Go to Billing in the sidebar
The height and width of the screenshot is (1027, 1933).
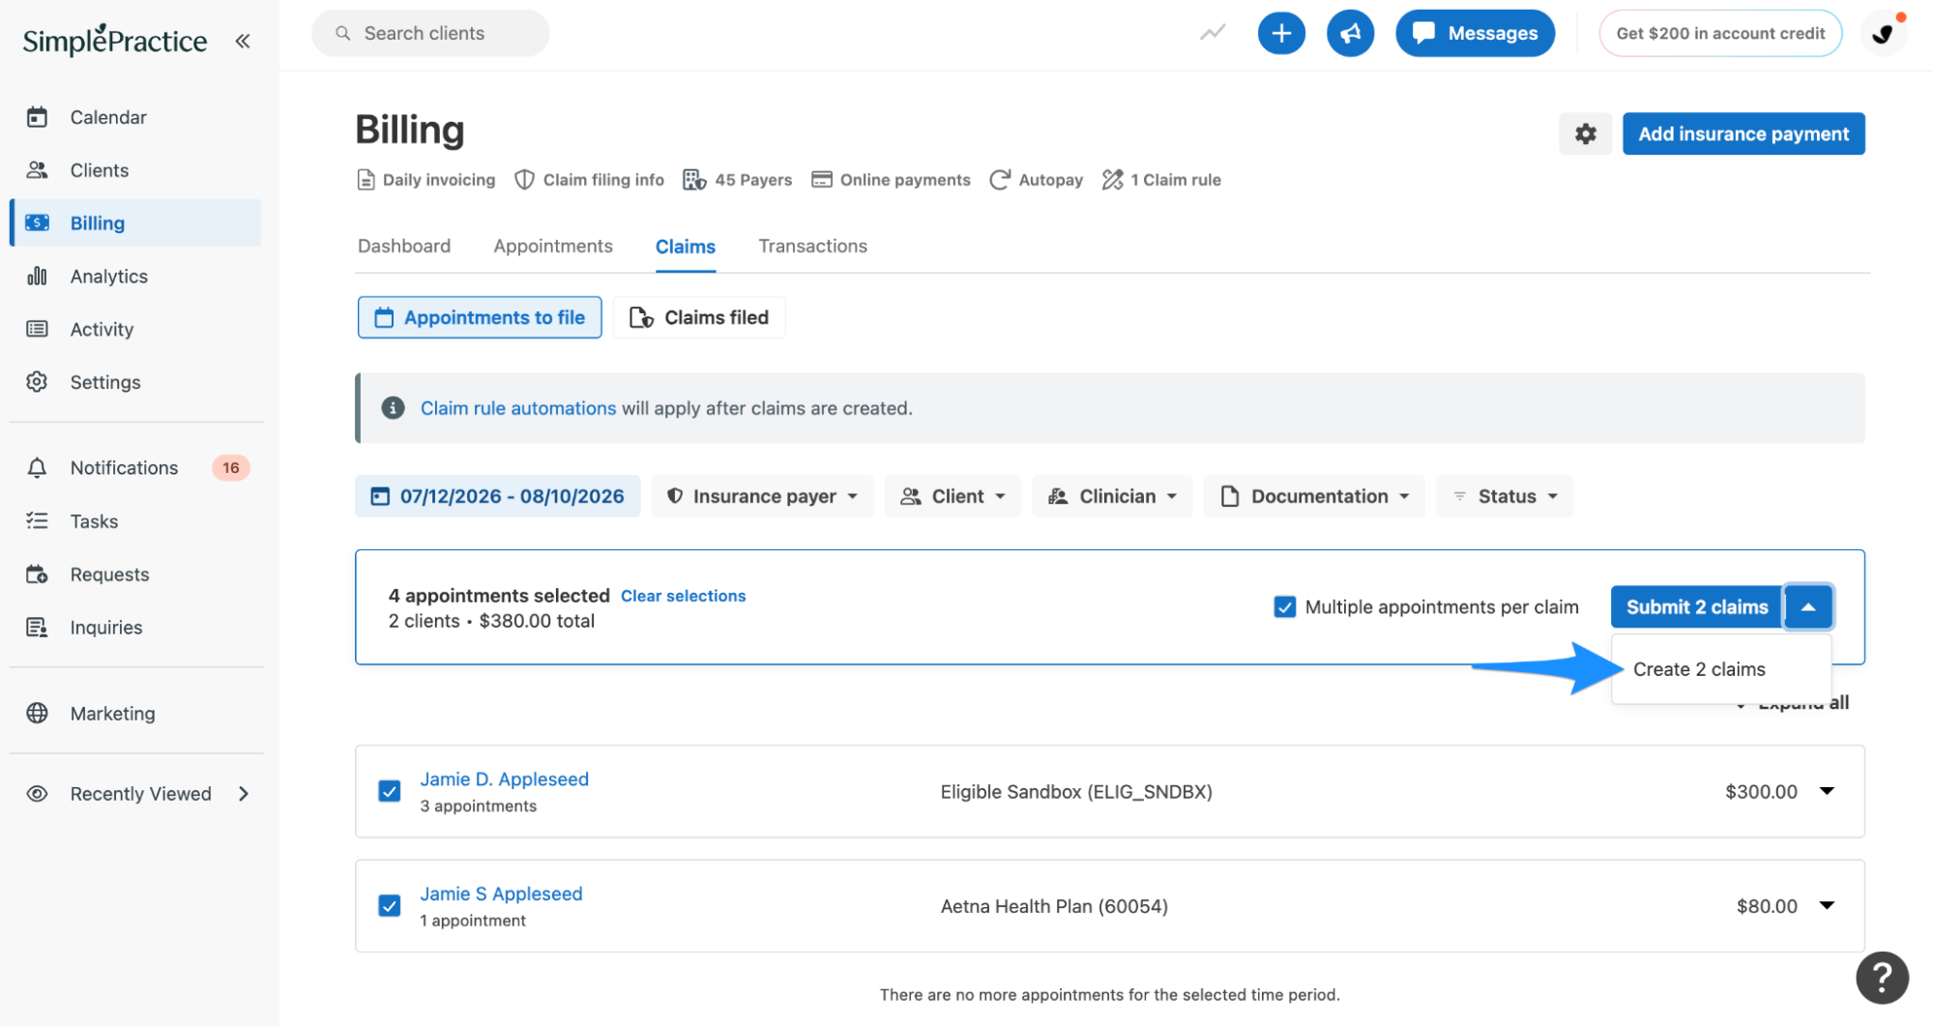coord(135,223)
